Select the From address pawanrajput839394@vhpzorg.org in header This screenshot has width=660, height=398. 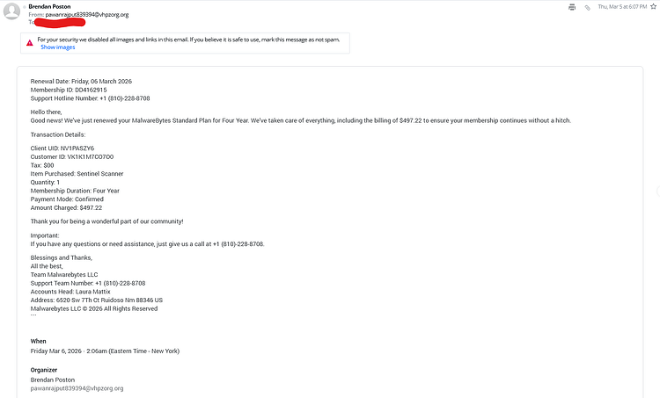(x=87, y=14)
